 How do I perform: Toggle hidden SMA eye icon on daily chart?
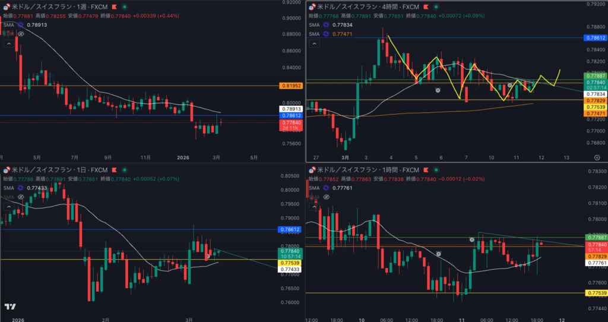click(20, 197)
